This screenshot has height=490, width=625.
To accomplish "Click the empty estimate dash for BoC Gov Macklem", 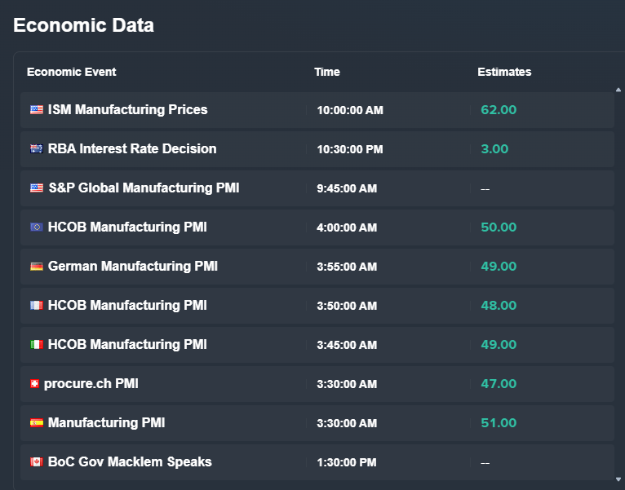I will tap(485, 463).
